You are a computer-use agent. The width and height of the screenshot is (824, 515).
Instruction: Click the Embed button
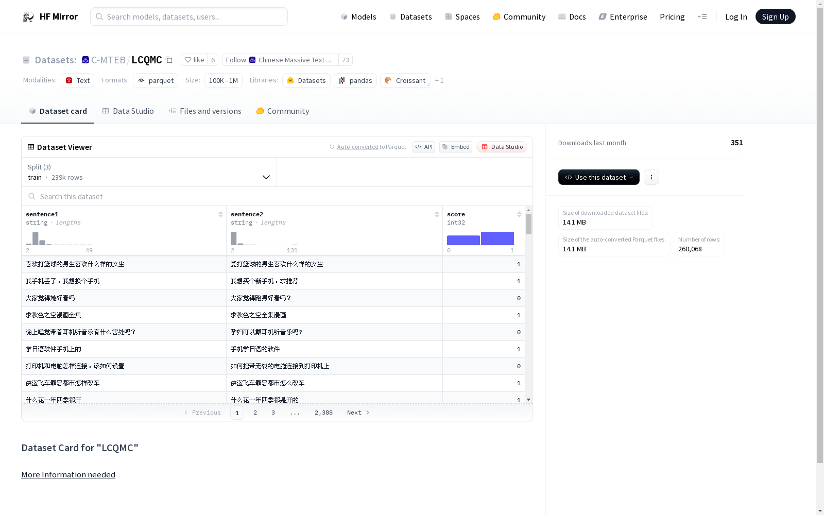(456, 147)
